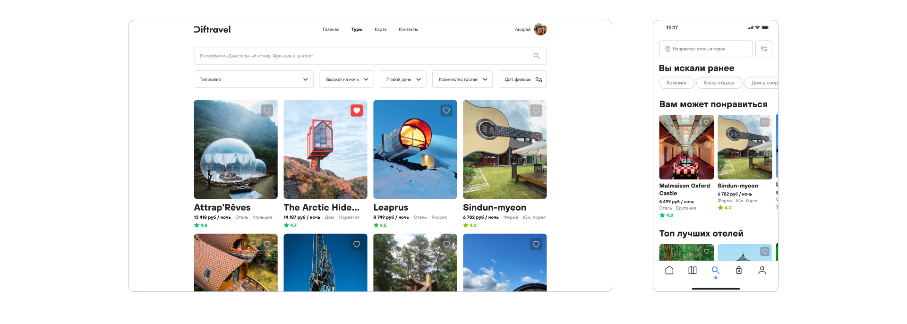
Task: Open The Arctic Hide... title link
Action: click(321, 207)
